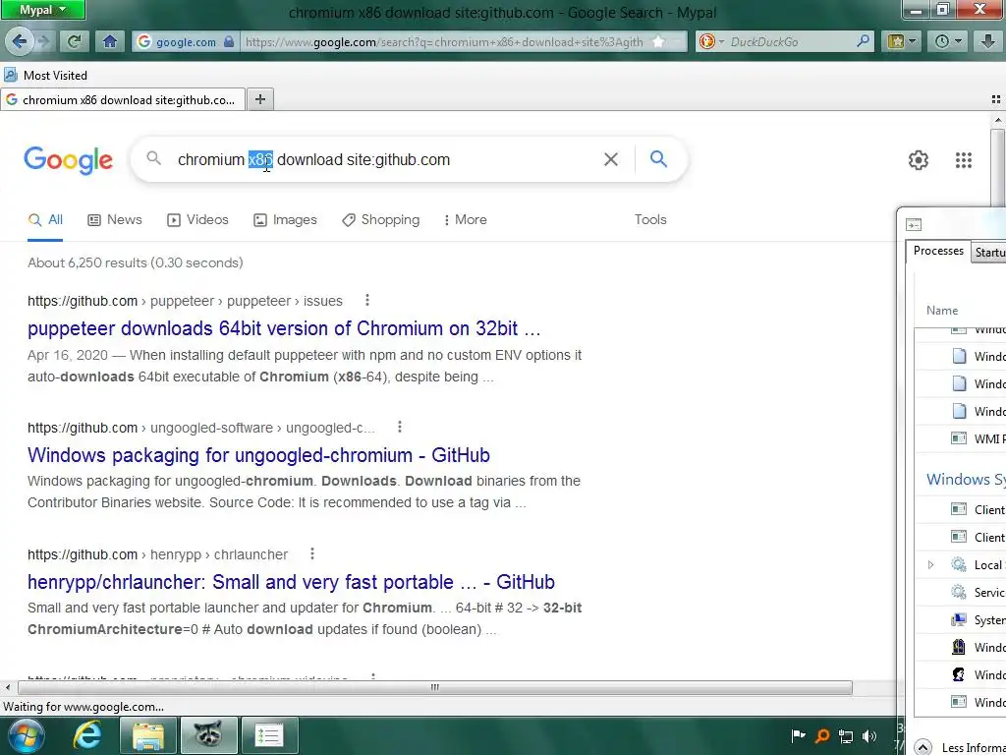
Task: Click the horizontal page scrollbar thumb
Action: click(x=434, y=687)
